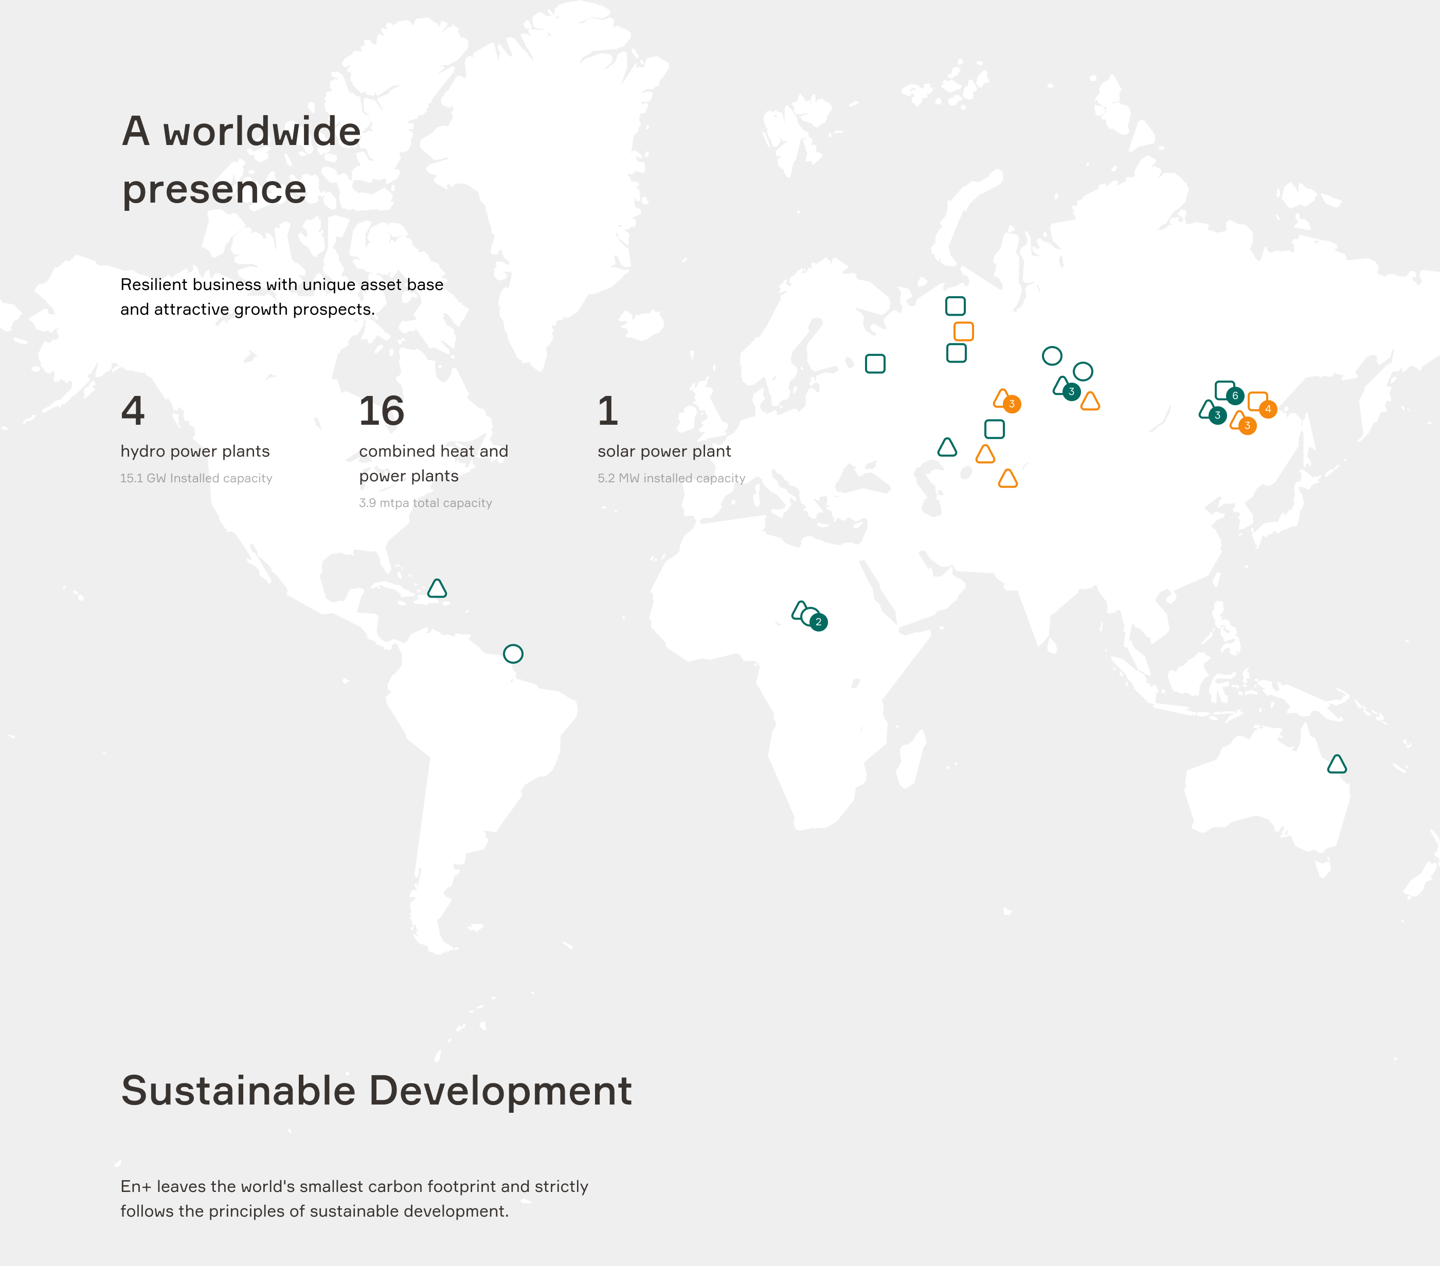Image resolution: width=1440 pixels, height=1266 pixels.
Task: Select the green square just below the orange square
Action: [x=956, y=353]
